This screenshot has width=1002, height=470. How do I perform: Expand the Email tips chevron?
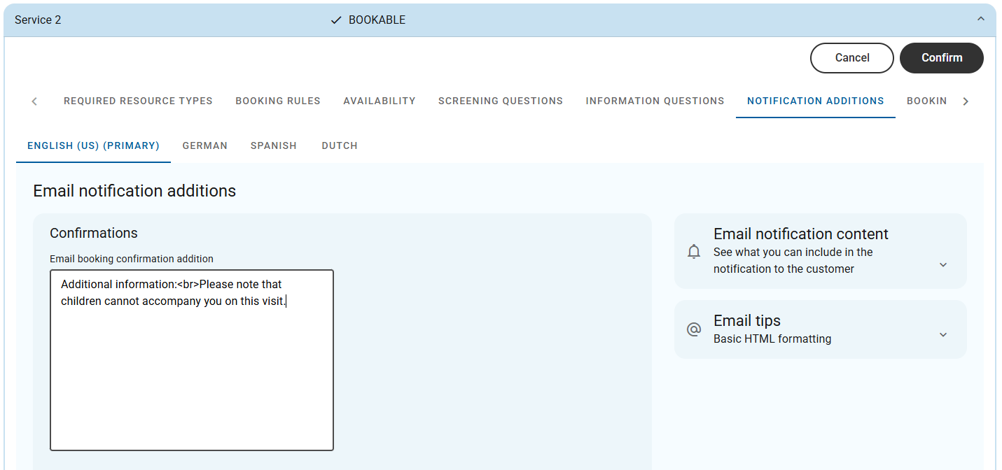point(942,335)
